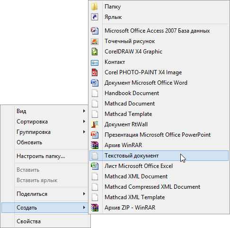Click the icon beside Mathcad XML Document
230x228 pixels.
pyautogui.click(x=95, y=176)
